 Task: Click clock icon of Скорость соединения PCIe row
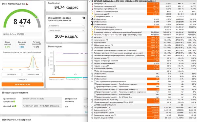coord(92,118)
